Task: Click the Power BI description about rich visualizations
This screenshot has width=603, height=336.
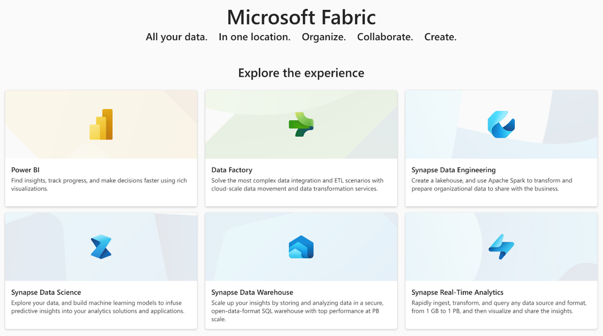Action: (x=99, y=185)
